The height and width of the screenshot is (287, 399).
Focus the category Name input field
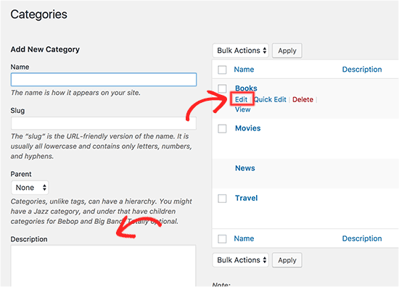pos(104,80)
